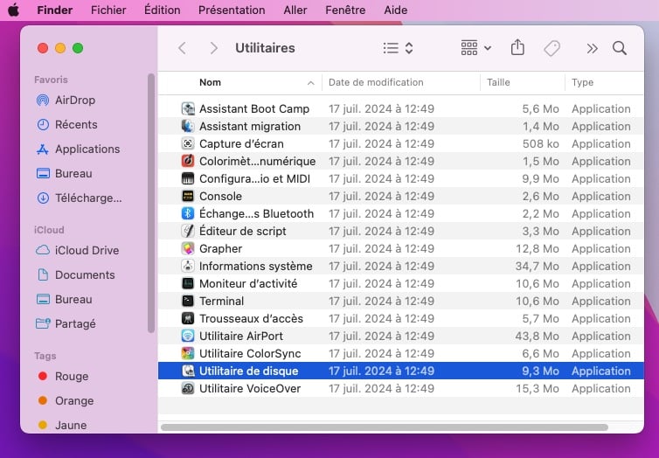The height and width of the screenshot is (458, 659).
Task: Change view mode with list view selector
Action: click(x=398, y=48)
